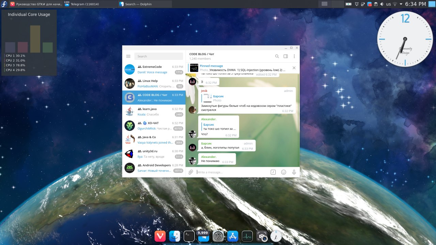Open the ХО-ЧАТ conversation

point(154,126)
